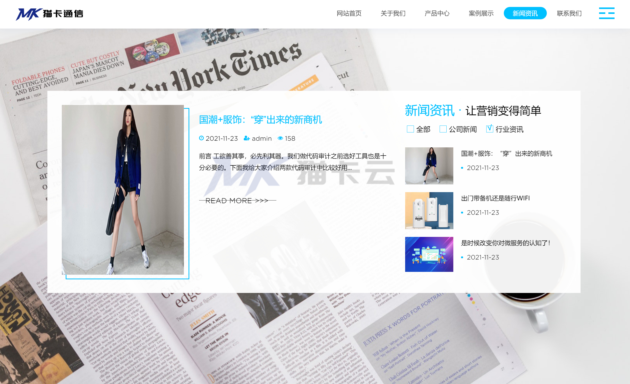
Task: Check the 公司新闻 filter checkbox
Action: pos(443,129)
